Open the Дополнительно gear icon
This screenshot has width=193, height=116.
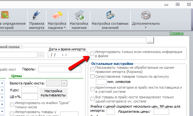[146, 15]
